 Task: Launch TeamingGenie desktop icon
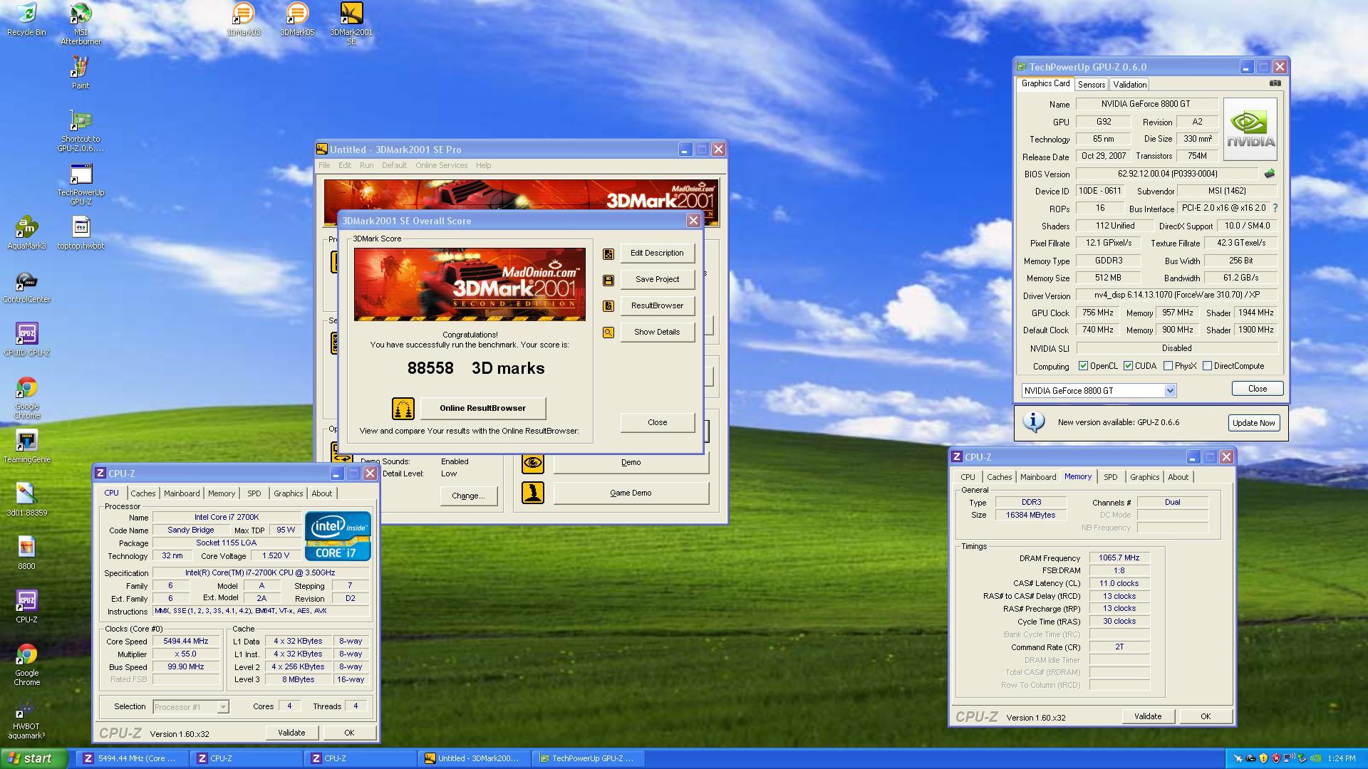click(x=26, y=446)
